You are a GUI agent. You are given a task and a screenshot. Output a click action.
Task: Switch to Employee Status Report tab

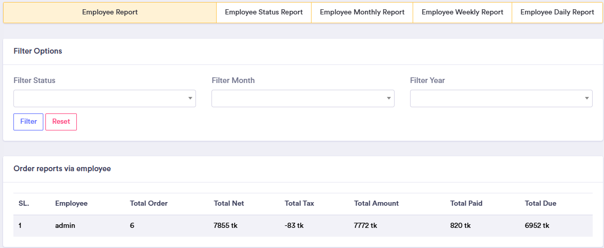(264, 12)
